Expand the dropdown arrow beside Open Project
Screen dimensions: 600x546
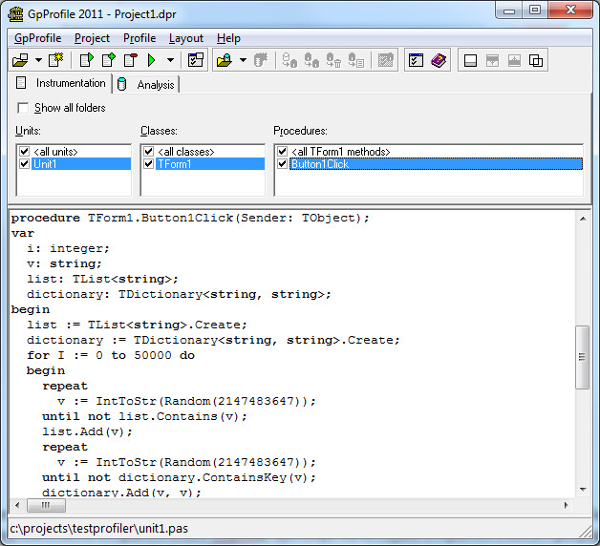click(x=38, y=60)
